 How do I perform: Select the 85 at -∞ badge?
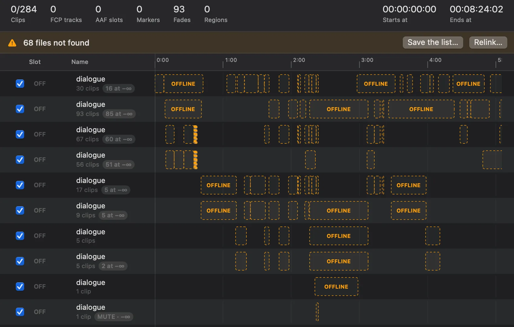(x=119, y=114)
